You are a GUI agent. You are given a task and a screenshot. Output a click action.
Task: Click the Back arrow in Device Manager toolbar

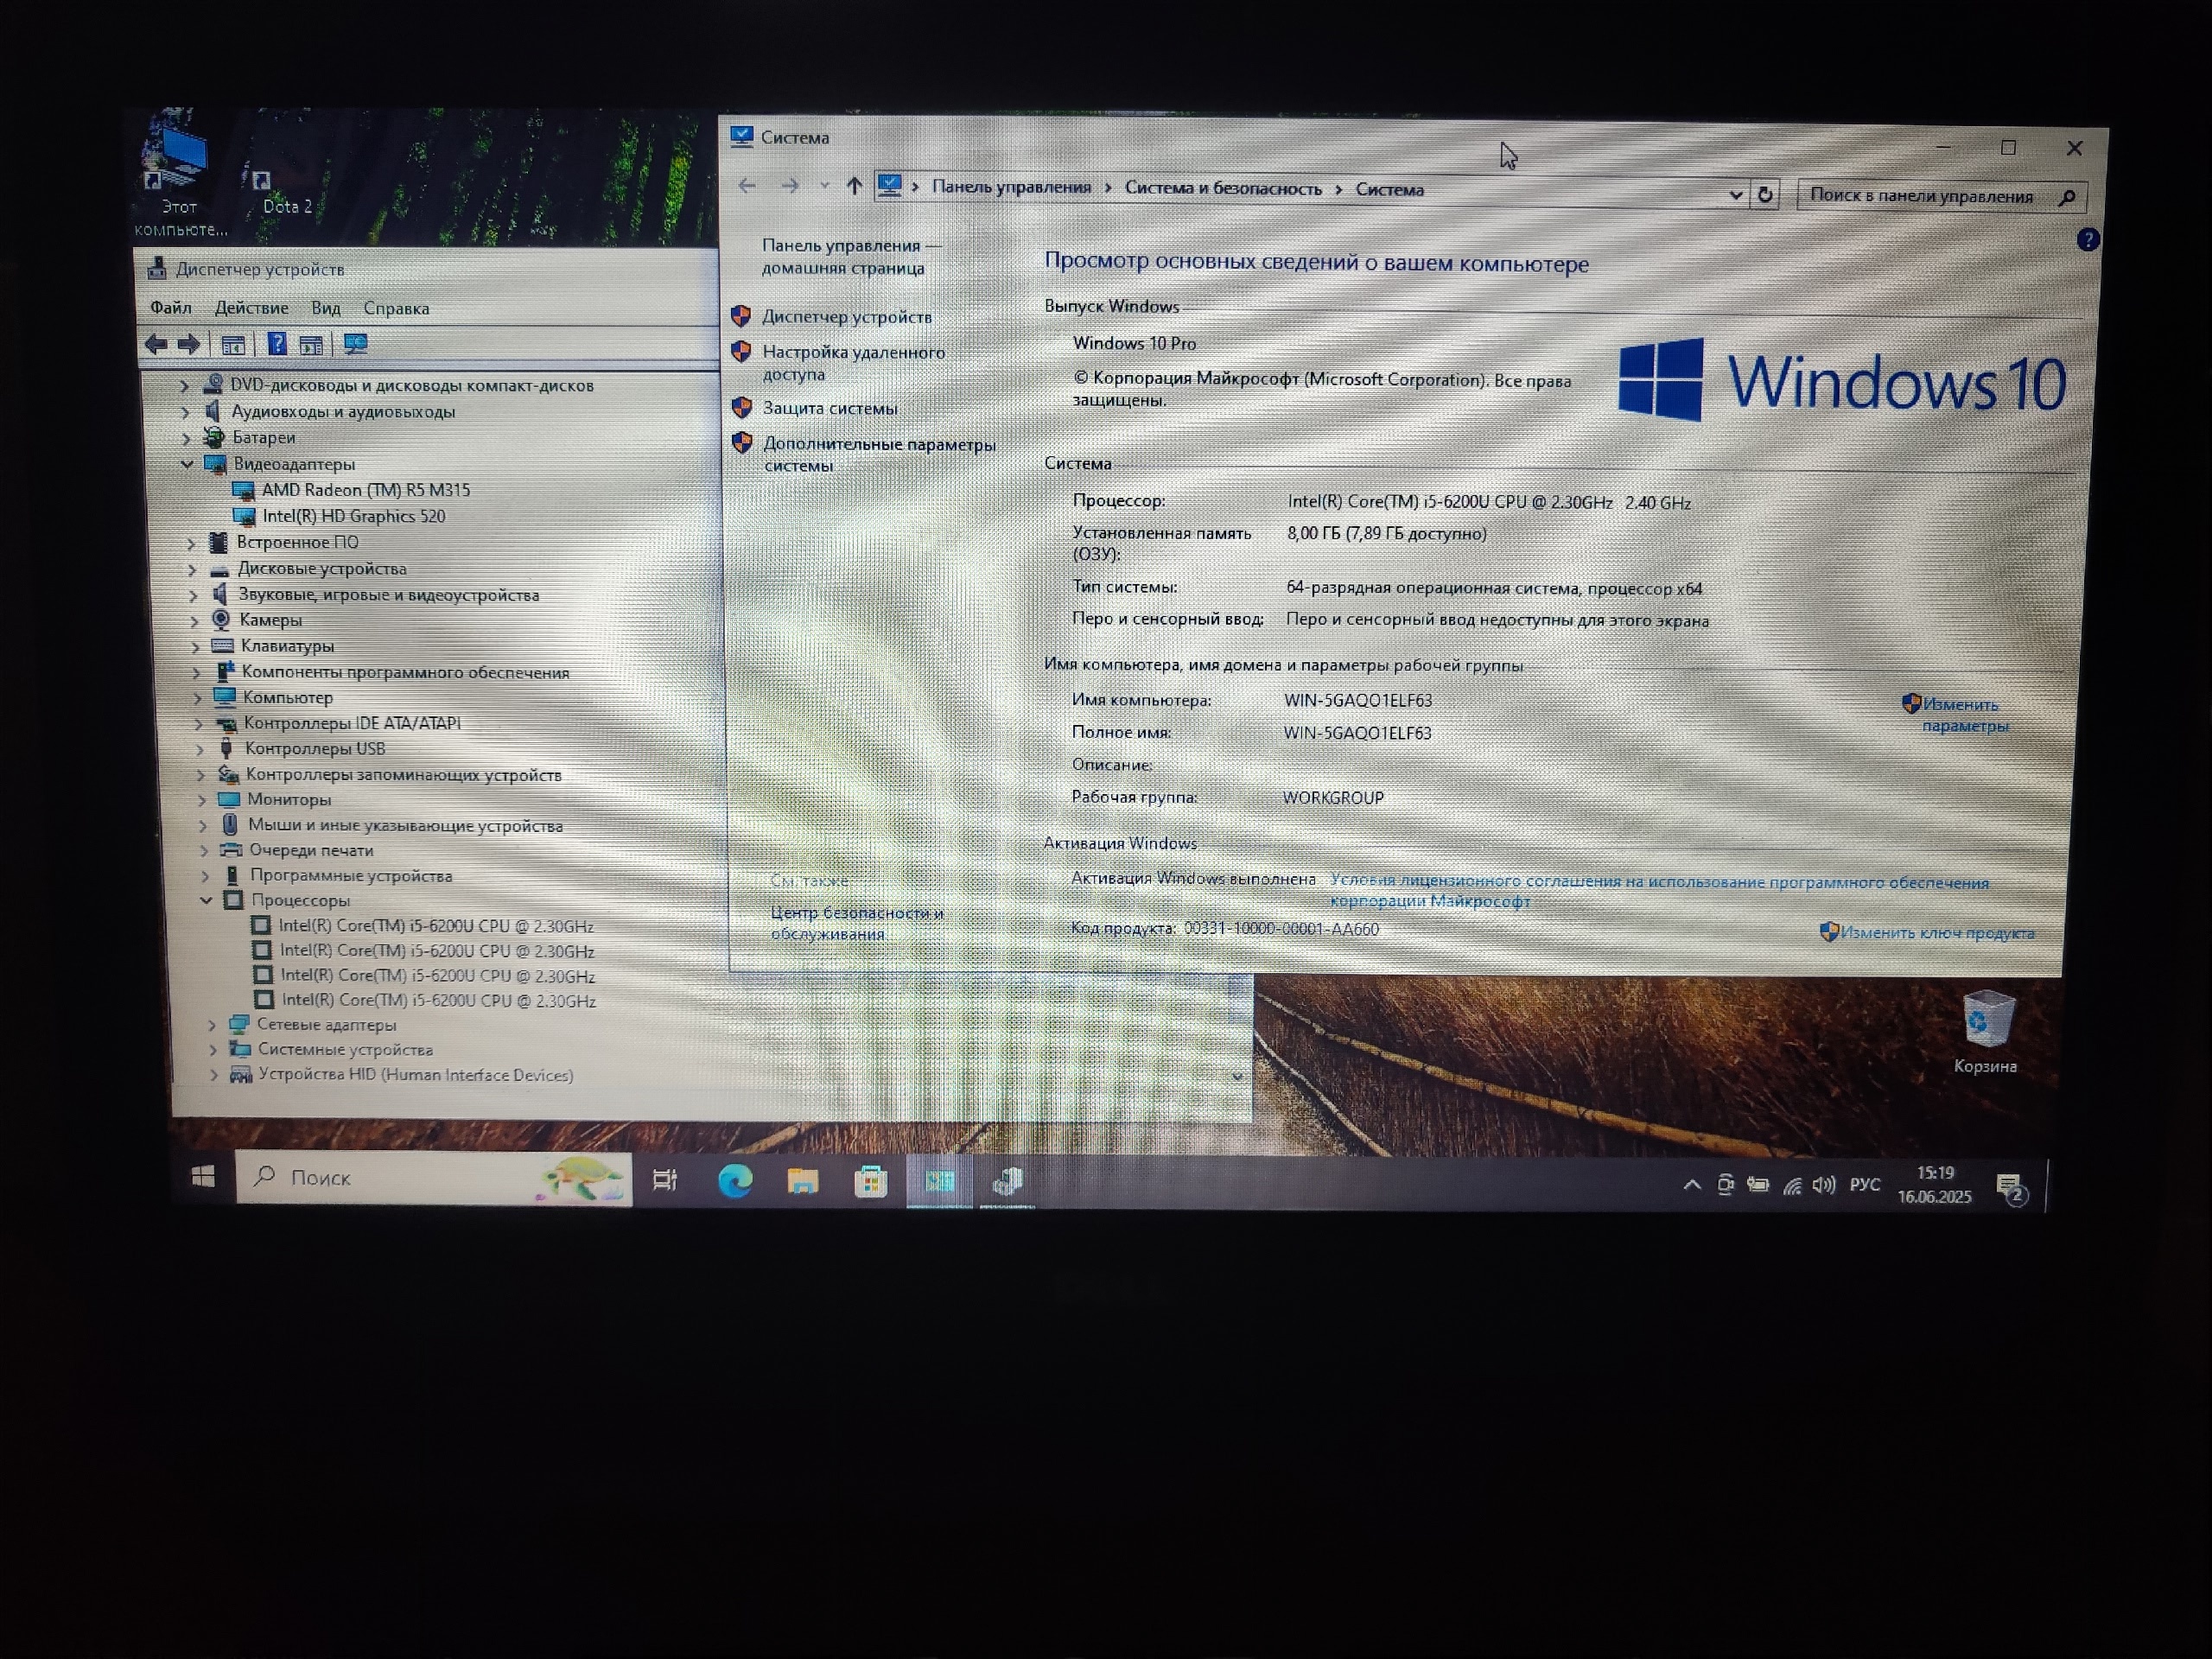156,344
